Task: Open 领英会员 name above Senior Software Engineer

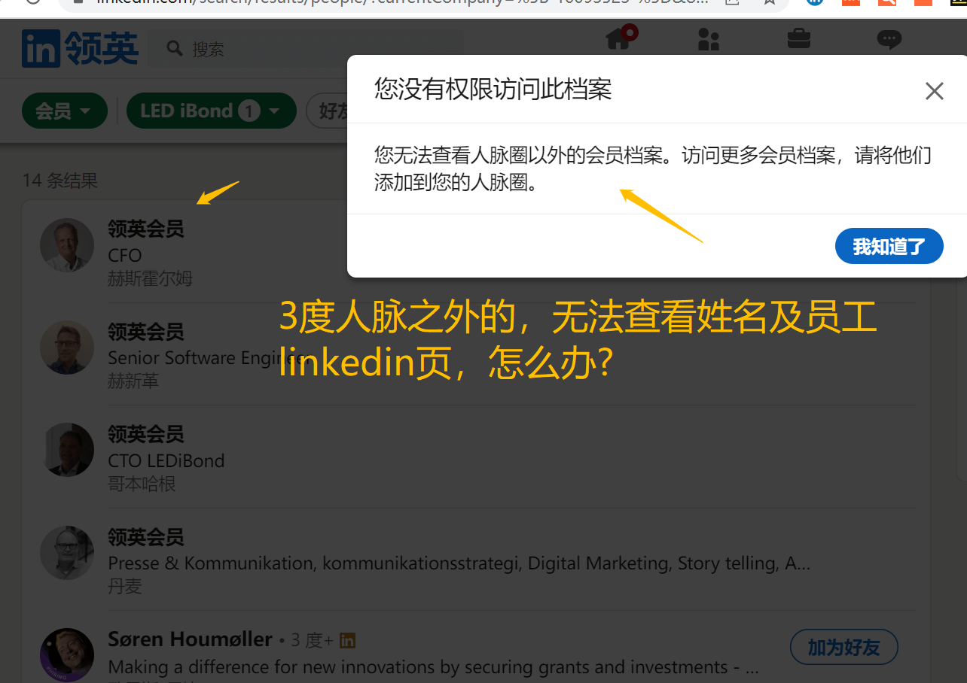Action: click(x=146, y=331)
